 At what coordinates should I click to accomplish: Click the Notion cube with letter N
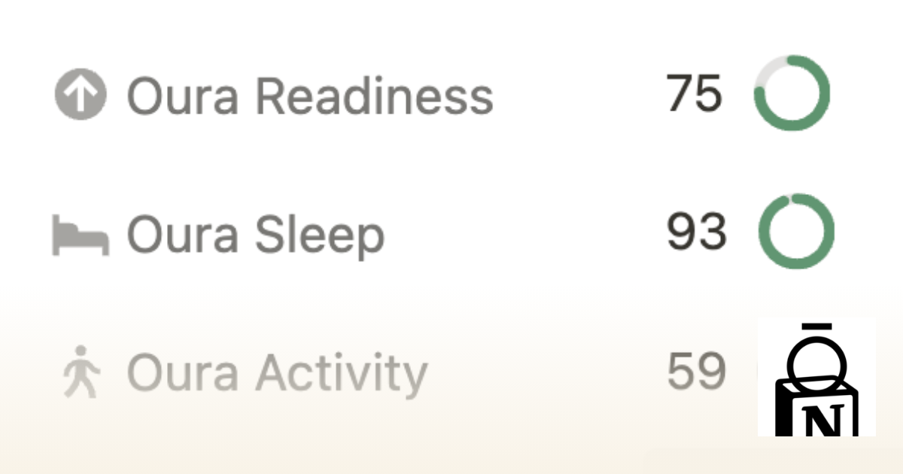(817, 406)
